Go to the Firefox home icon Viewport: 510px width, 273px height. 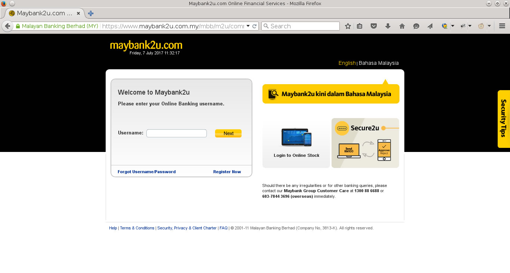(402, 26)
